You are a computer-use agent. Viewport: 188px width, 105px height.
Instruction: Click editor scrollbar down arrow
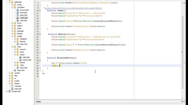pos(182,98)
